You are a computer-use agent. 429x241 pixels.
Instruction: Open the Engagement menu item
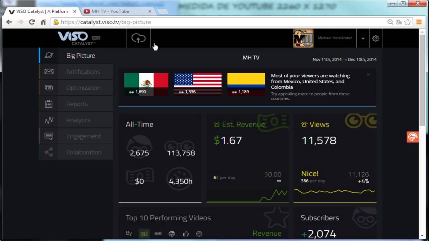[76, 136]
